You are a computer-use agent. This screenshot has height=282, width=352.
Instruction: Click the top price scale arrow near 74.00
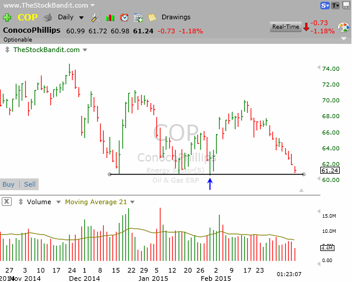pyautogui.click(x=319, y=67)
